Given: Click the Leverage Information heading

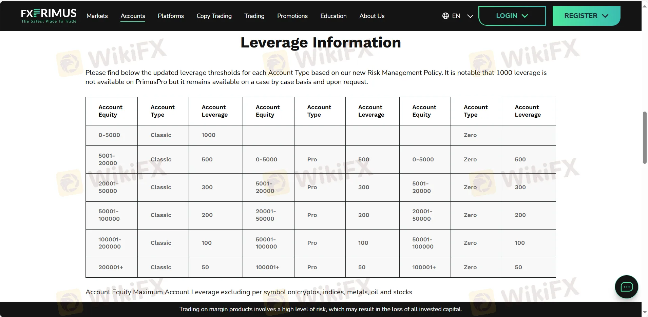Looking at the screenshot, I should click(321, 43).
